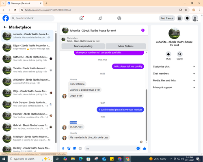Attach a file image icon
Viewport: 203px width, 162px height.
69,149
